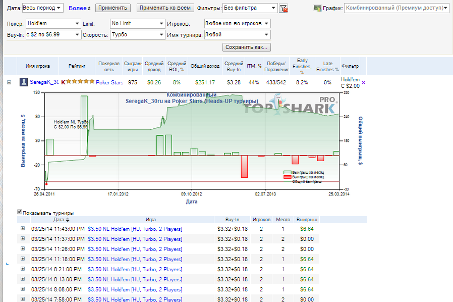Click the Рейтинг column header

pos(77,66)
